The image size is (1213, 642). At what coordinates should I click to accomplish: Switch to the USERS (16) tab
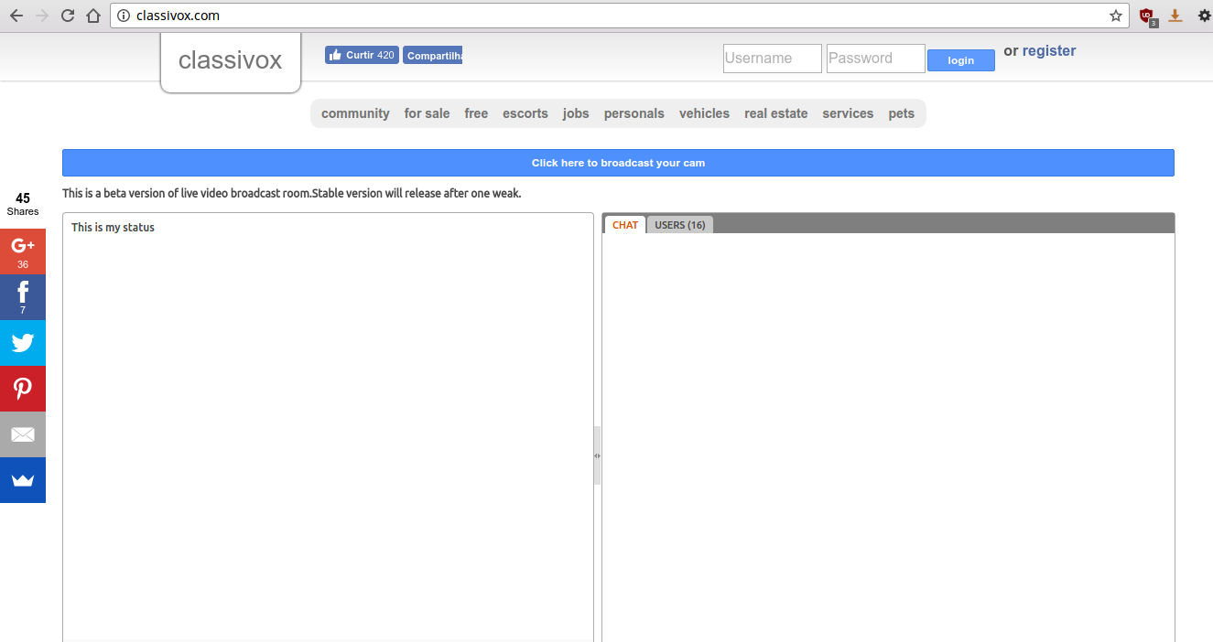[x=680, y=225]
